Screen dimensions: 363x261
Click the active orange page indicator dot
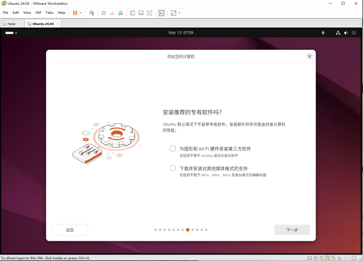tap(188, 230)
